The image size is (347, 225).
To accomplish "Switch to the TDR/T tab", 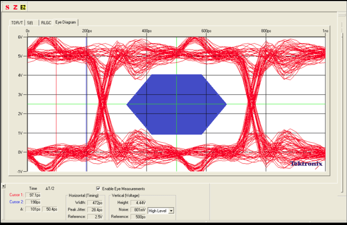I will click(18, 23).
